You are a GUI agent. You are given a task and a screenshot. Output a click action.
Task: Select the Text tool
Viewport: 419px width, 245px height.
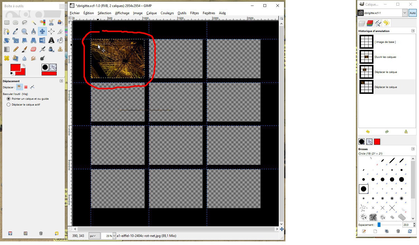51,40
